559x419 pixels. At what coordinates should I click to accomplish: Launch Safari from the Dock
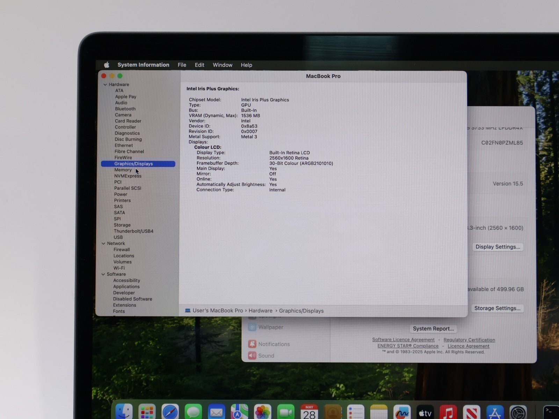pyautogui.click(x=170, y=412)
